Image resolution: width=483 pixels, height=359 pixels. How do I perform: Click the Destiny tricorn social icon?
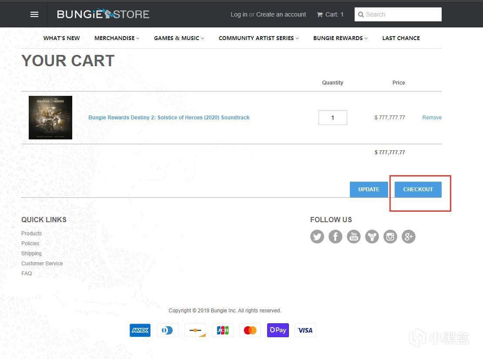pyautogui.click(x=372, y=237)
